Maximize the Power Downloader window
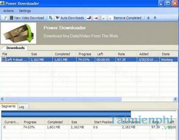 (168, 3)
